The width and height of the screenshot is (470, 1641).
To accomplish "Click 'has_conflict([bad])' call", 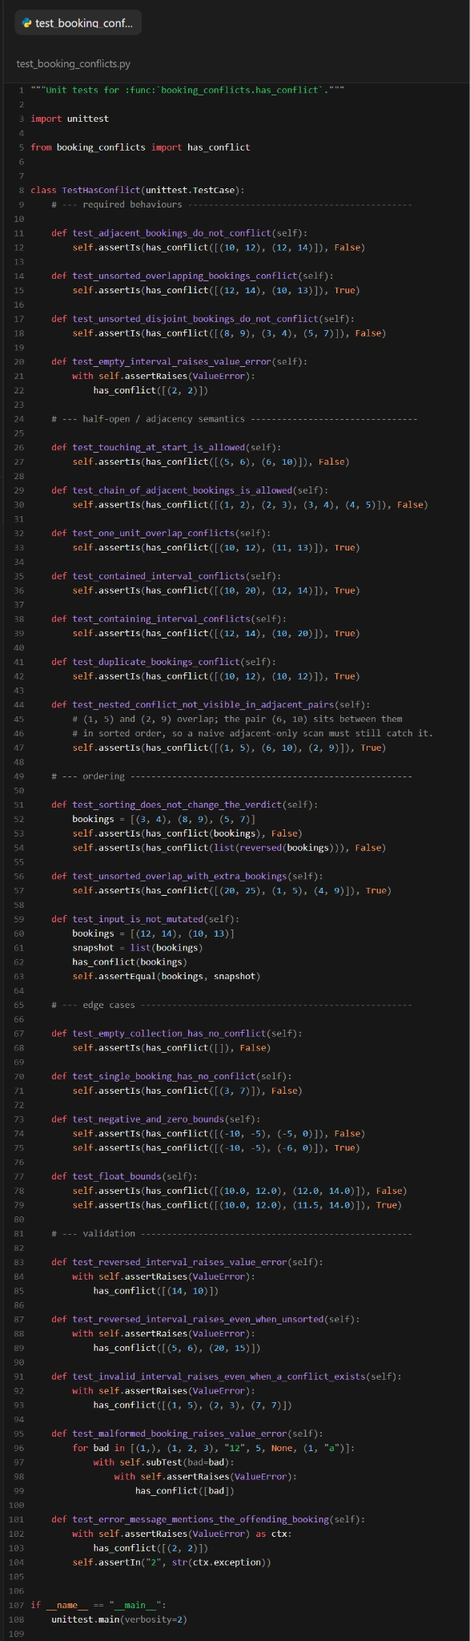I will coord(185,1490).
